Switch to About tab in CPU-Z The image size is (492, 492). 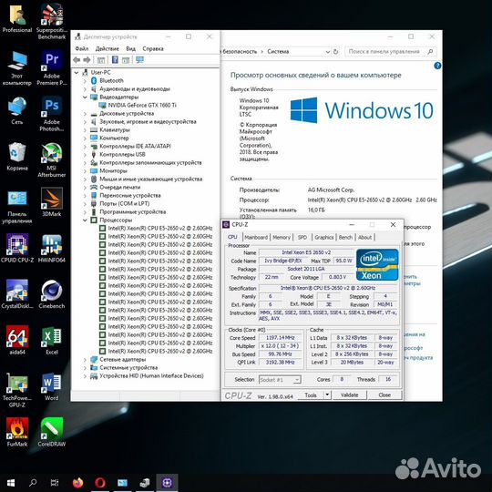pos(365,237)
